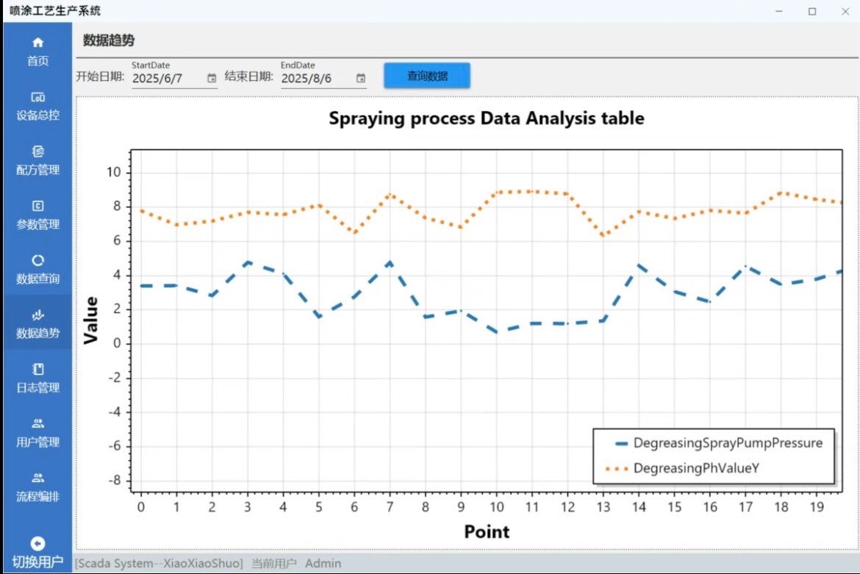860x574 pixels.
Task: Click DegreasingSprayPumpPressure legend entry
Action: click(x=727, y=443)
